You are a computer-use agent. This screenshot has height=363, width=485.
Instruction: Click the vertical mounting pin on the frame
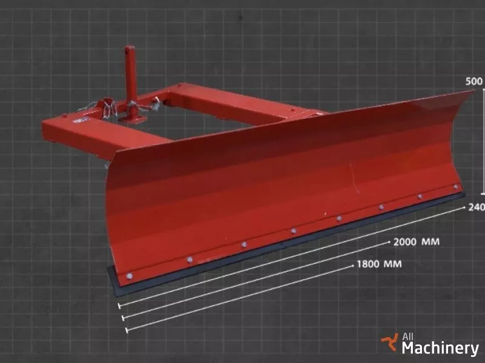(x=129, y=79)
